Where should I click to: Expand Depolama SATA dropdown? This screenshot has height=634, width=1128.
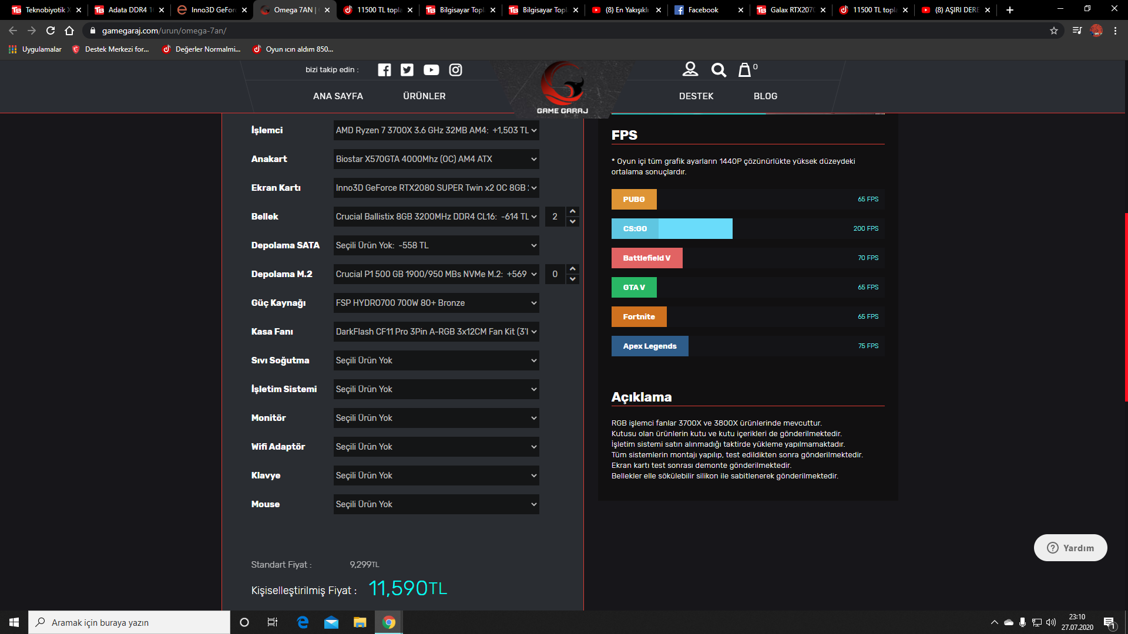(436, 245)
